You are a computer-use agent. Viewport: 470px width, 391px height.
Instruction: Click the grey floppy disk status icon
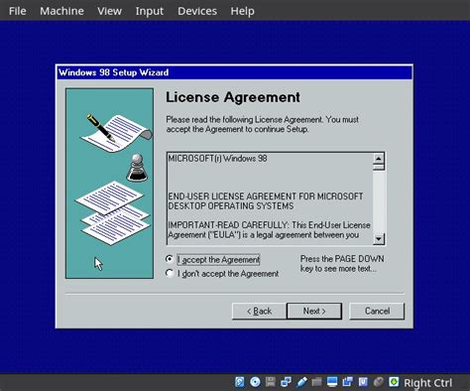[x=271, y=382]
